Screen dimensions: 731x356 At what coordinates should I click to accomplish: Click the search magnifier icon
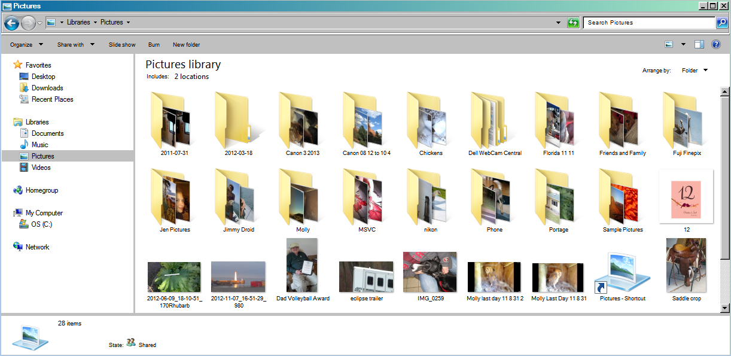pyautogui.click(x=722, y=23)
